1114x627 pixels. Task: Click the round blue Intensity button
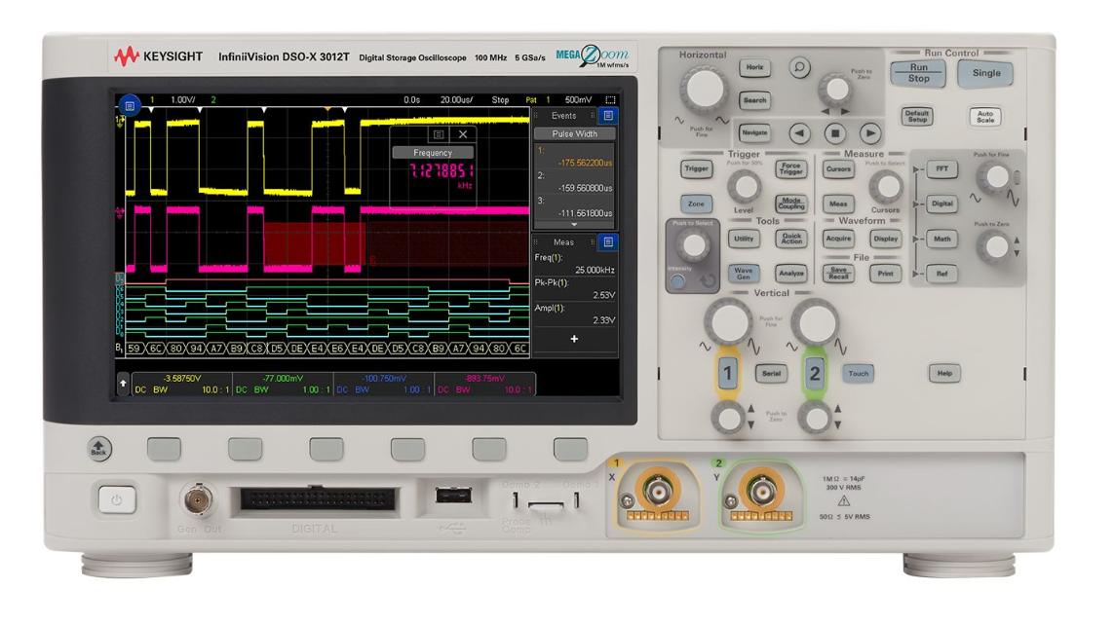(x=677, y=281)
